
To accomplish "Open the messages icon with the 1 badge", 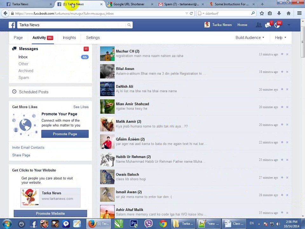I will (x=268, y=25).
